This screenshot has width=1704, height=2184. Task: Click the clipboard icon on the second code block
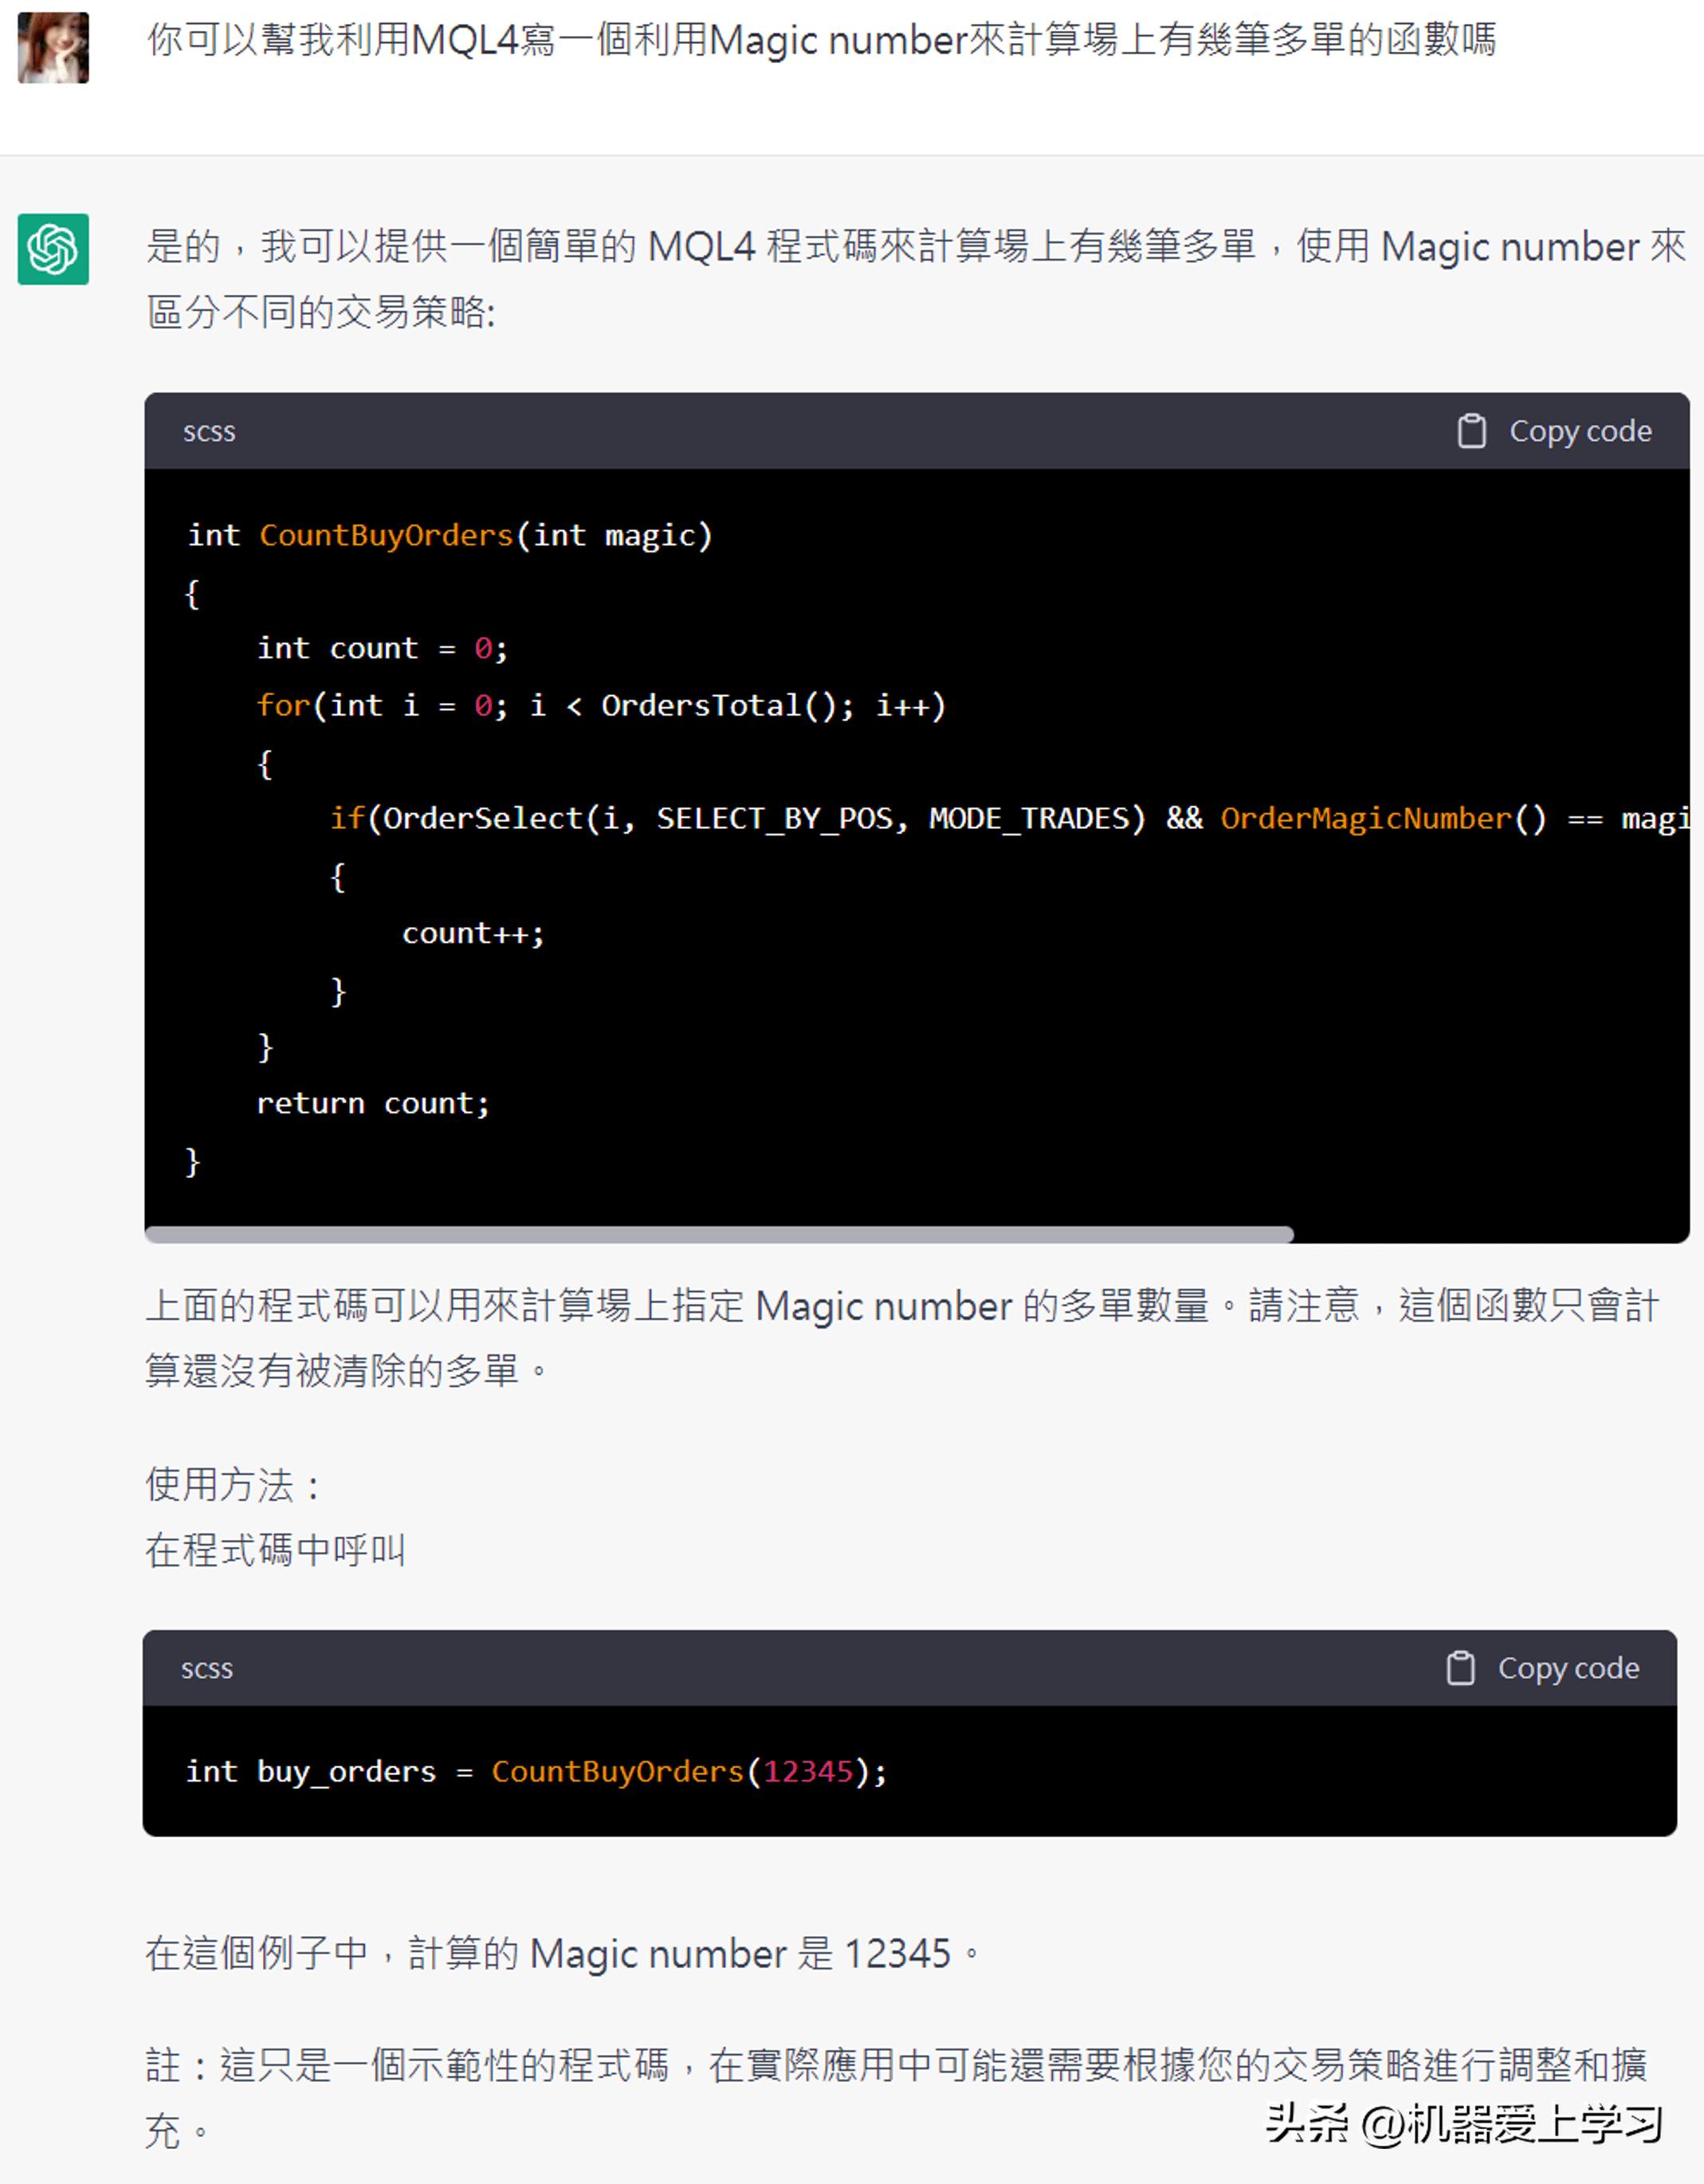click(x=1461, y=1668)
